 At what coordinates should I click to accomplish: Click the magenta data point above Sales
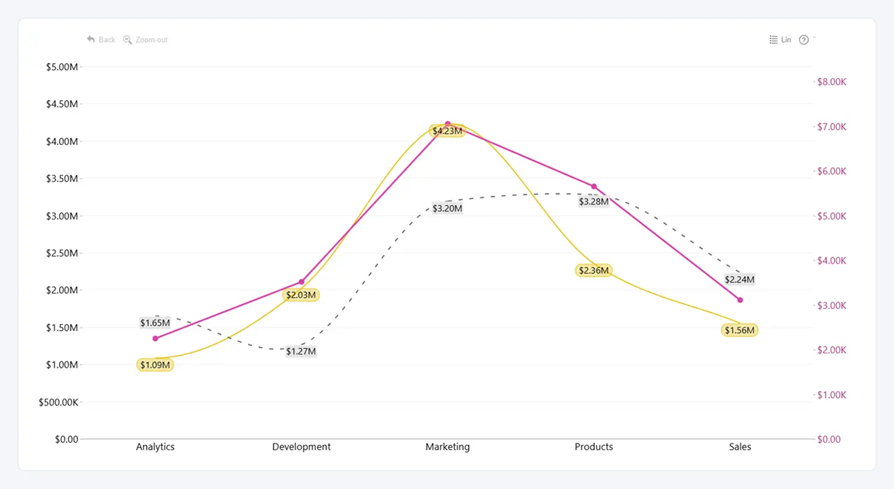(740, 300)
